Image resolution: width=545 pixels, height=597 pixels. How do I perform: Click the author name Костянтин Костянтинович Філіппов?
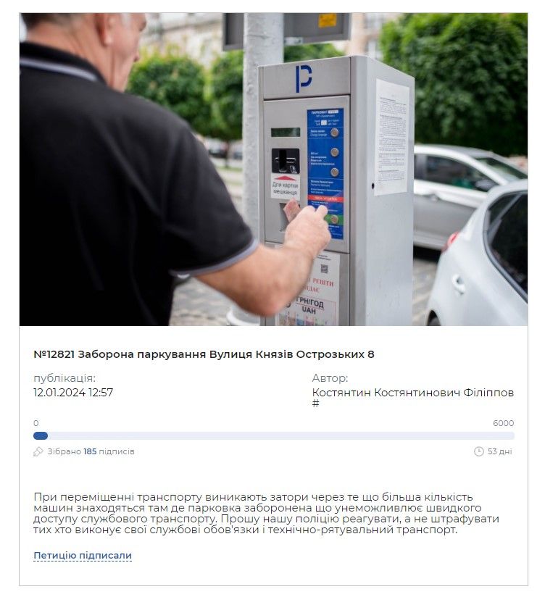(x=413, y=393)
